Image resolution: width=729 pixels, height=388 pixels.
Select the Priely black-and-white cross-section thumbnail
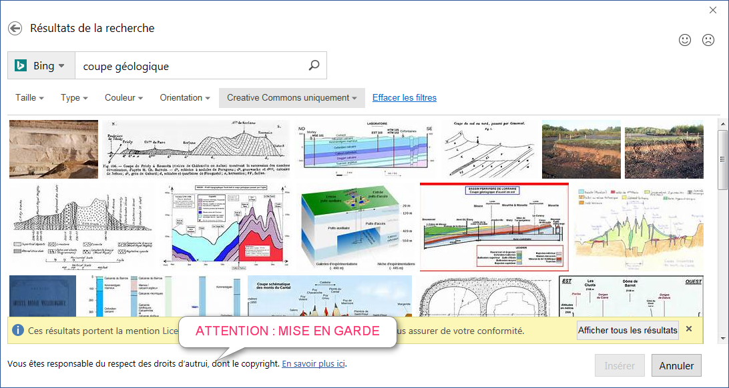[x=197, y=149]
